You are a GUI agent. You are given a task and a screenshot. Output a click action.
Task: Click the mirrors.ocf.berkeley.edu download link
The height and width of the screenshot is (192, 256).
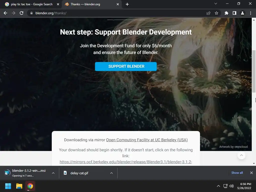point(126,162)
